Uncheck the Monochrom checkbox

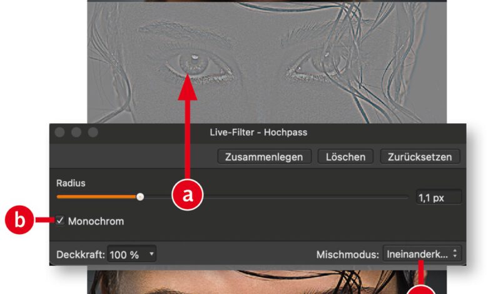[60, 221]
